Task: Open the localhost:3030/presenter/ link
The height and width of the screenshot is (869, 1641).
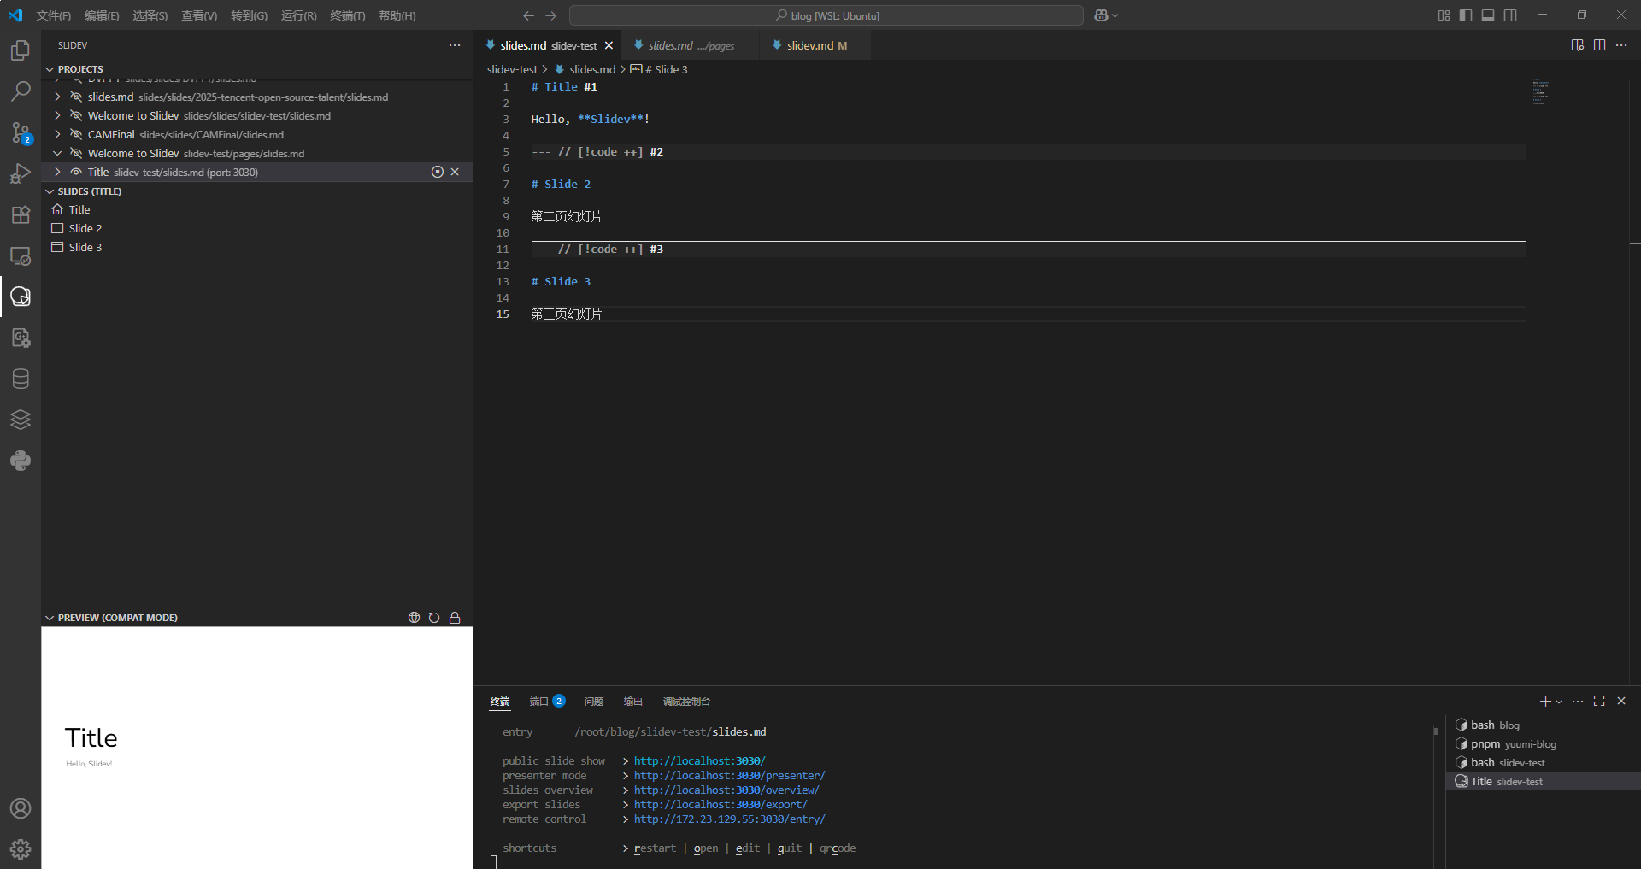Action: (729, 776)
